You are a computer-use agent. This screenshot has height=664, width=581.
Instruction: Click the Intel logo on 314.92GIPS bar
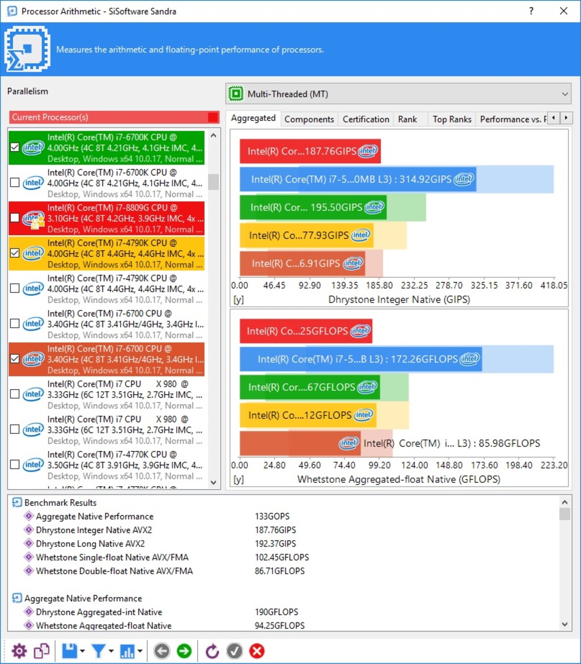click(x=464, y=179)
